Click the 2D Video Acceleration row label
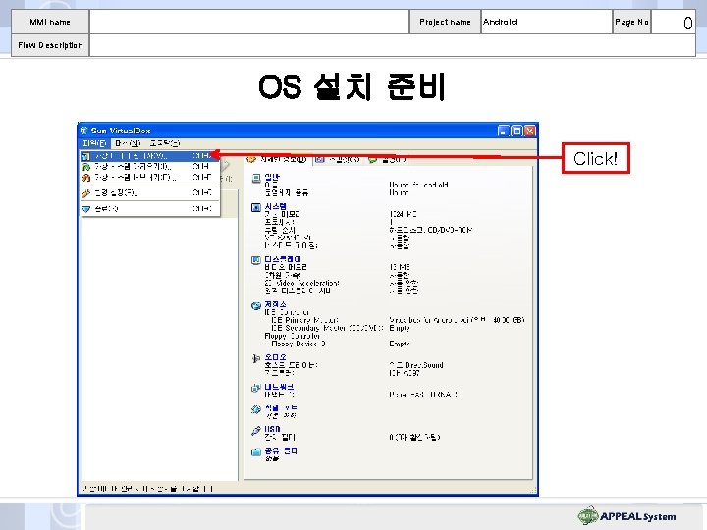 click(302, 283)
